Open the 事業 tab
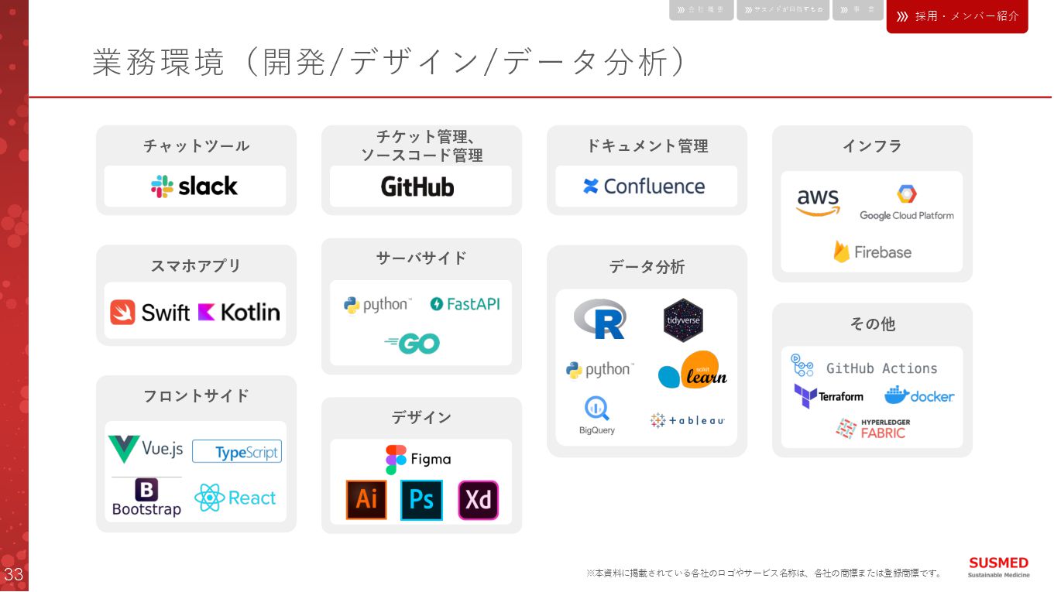This screenshot has width=1054, height=592. pos(858,9)
